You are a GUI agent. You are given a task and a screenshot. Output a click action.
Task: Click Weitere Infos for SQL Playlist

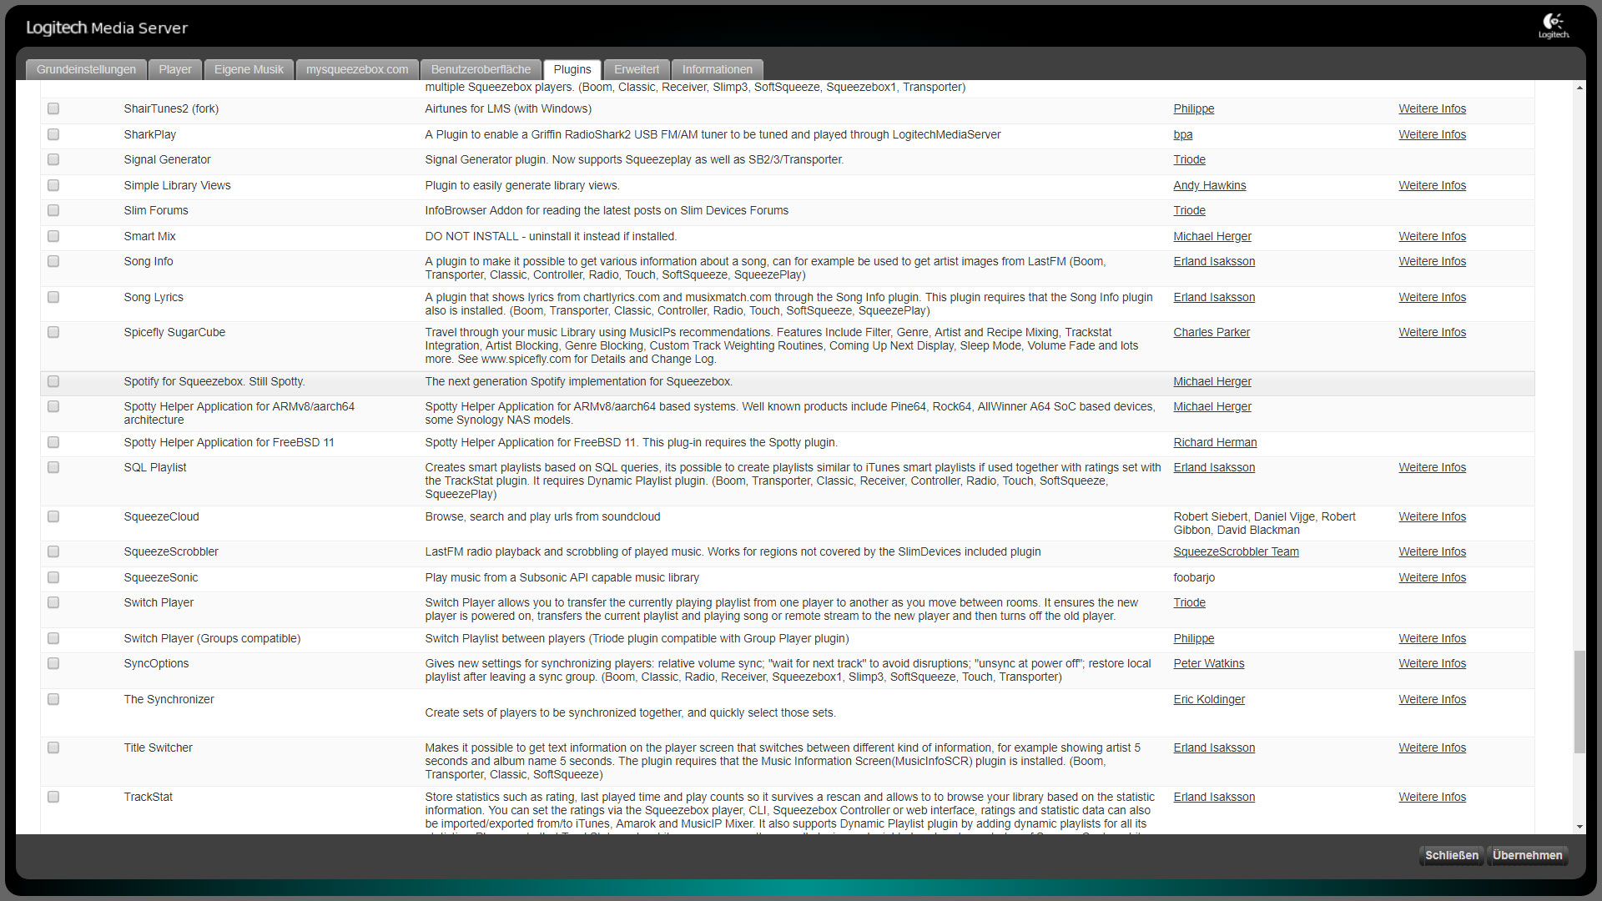click(1432, 467)
